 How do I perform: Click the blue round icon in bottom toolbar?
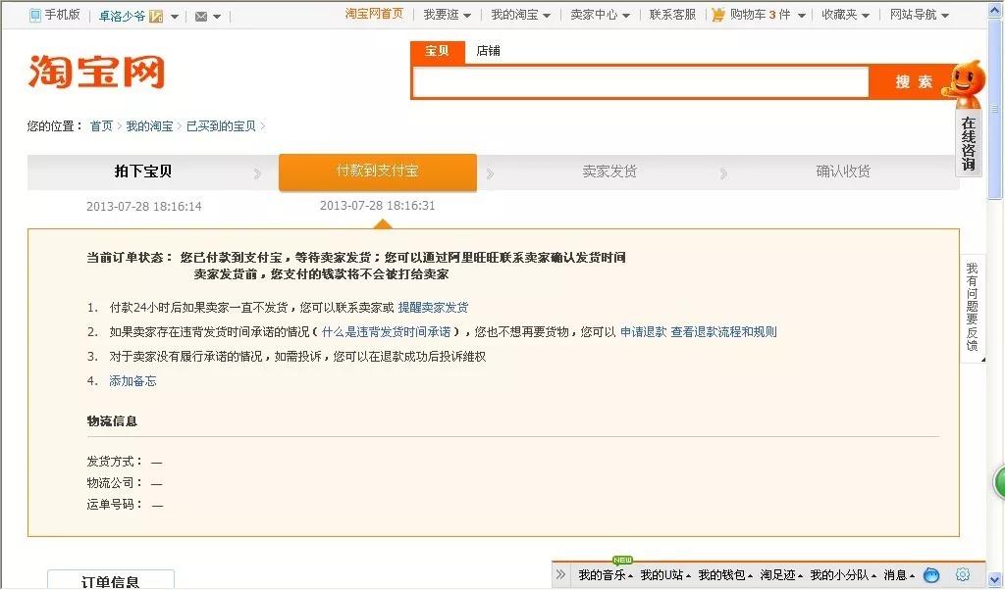(x=931, y=574)
